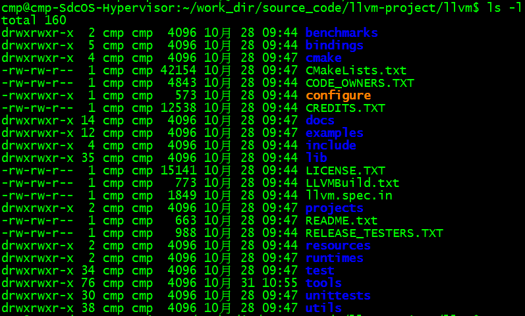This screenshot has width=525, height=316.
Task: Select the unittests directory name
Action: 338,296
